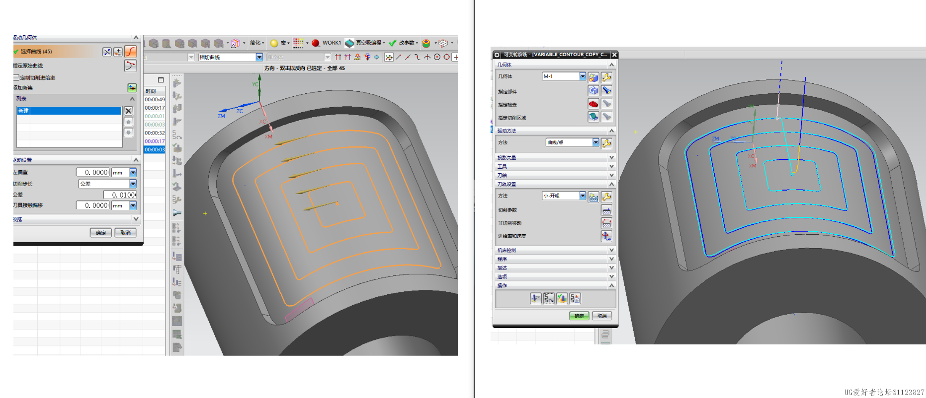Expand the 预览 preview section
The image size is (926, 398).
pos(136,219)
